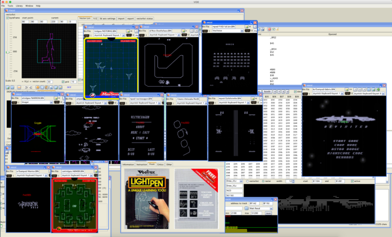Select the raster radio button
This screenshot has width=392, height=237.
pos(263,181)
